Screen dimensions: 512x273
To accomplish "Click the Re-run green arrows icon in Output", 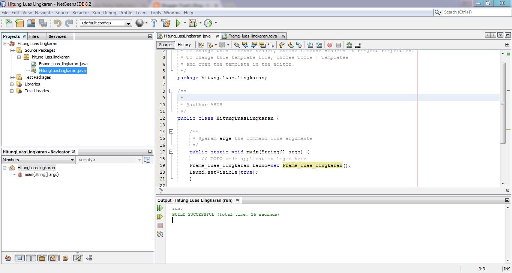I will [160, 208].
